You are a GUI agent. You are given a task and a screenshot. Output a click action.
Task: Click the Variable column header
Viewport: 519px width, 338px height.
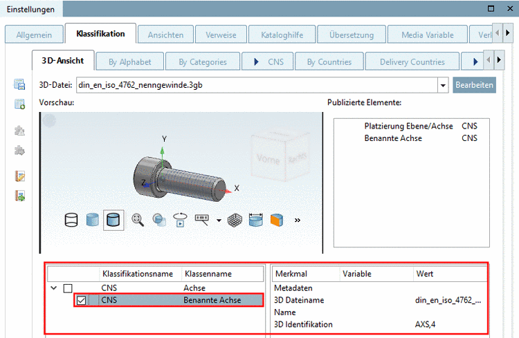point(376,274)
